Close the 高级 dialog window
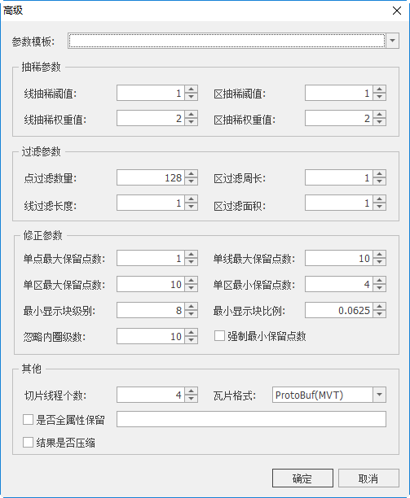410x498 pixels. (x=397, y=11)
